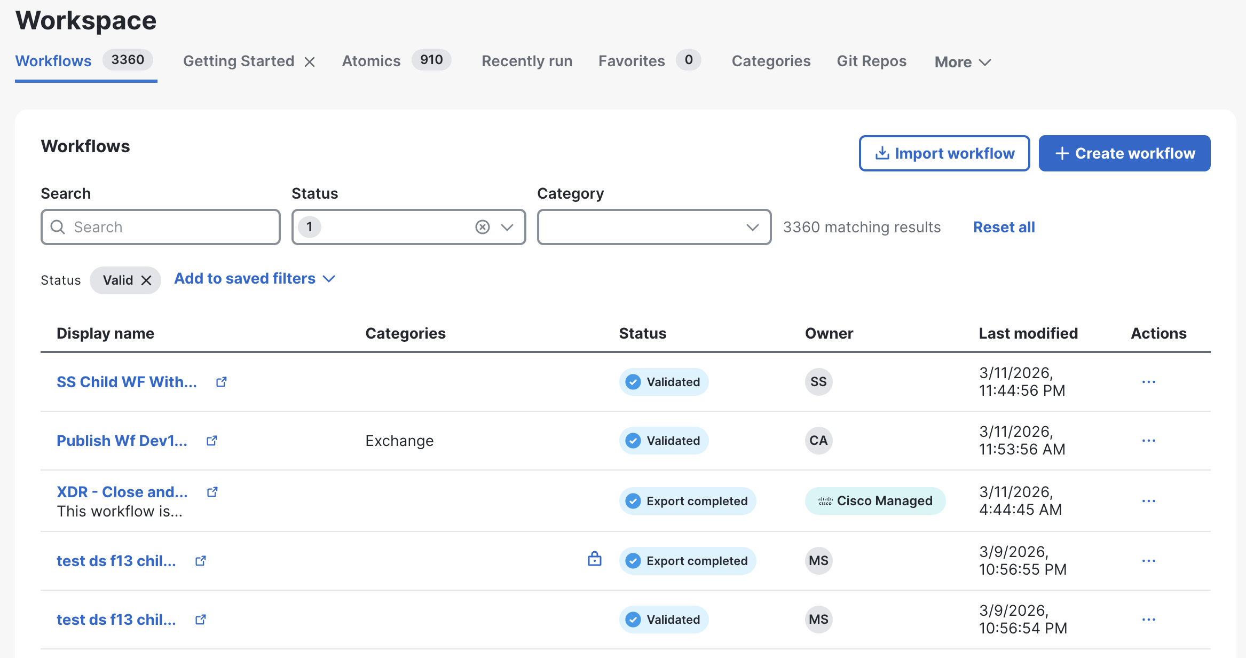Open SS Child WF in new tab icon
The image size is (1246, 658).
point(221,382)
